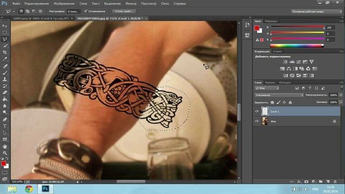Select the History Brush tool
The width and height of the screenshot is (345, 194).
5,86
